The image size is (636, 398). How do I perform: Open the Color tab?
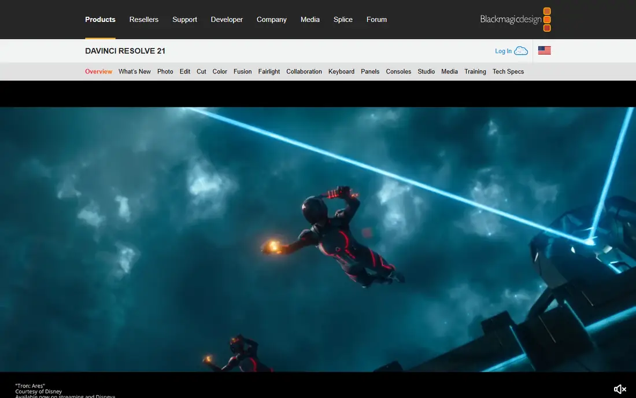220,71
